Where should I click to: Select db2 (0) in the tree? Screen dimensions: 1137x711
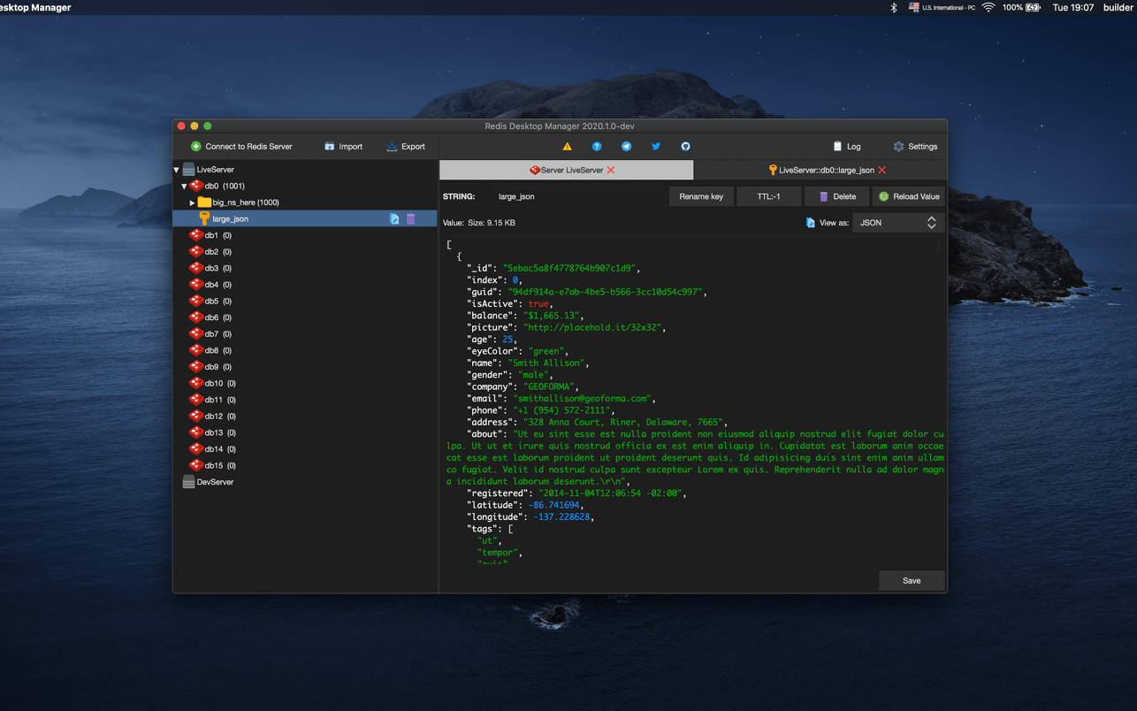(217, 252)
